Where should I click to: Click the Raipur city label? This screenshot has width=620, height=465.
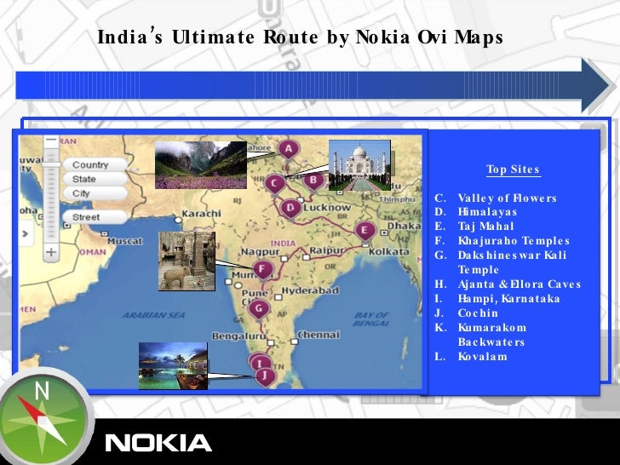327,250
